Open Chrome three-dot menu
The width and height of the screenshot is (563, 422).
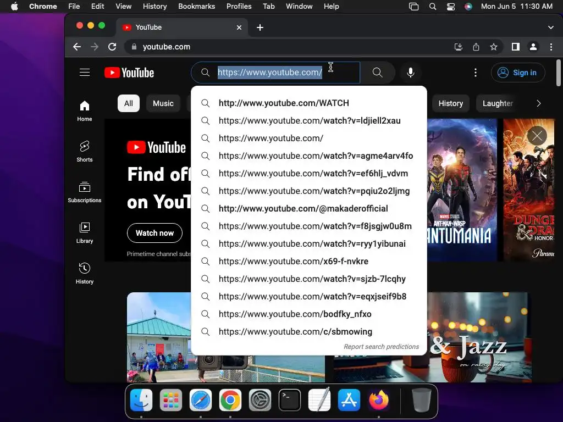click(551, 47)
